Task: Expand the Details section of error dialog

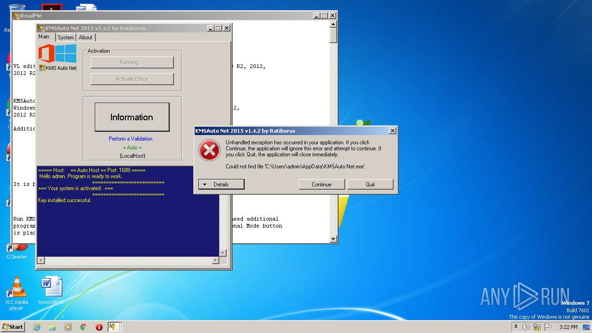Action: pos(221,184)
